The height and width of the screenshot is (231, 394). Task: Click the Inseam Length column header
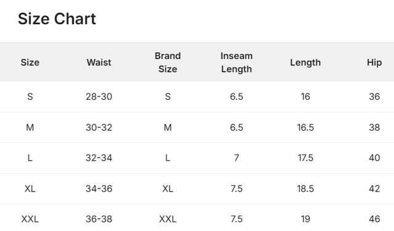[236, 62]
